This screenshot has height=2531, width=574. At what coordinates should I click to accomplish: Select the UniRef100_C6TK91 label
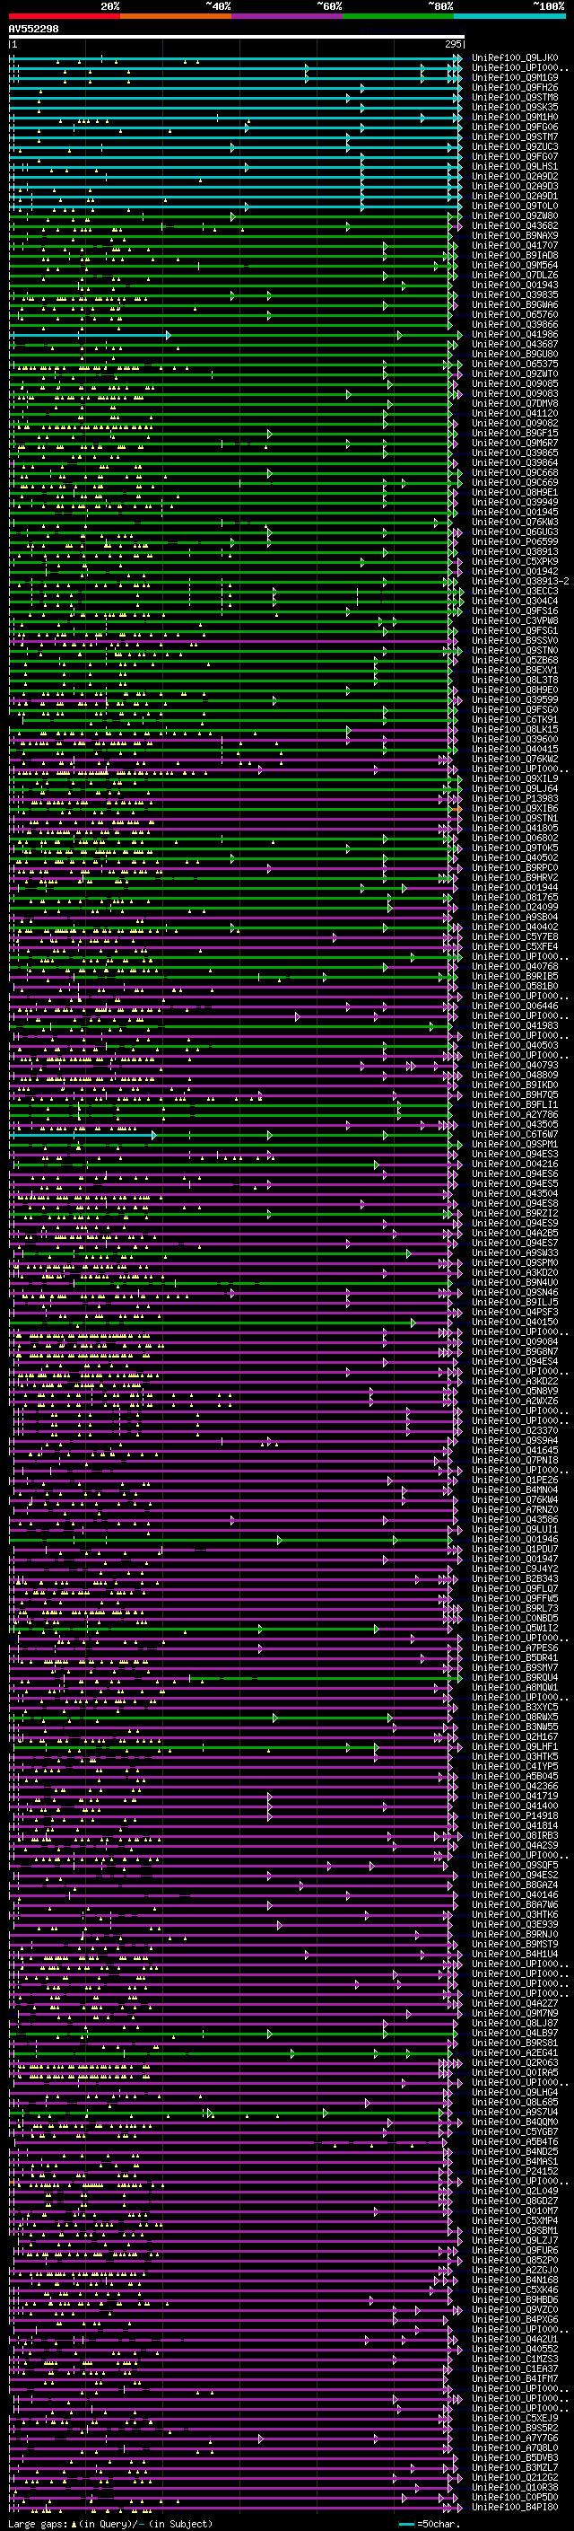[515, 719]
